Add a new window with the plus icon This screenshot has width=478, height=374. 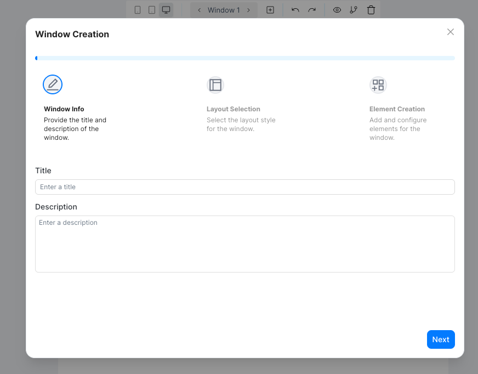(270, 9)
